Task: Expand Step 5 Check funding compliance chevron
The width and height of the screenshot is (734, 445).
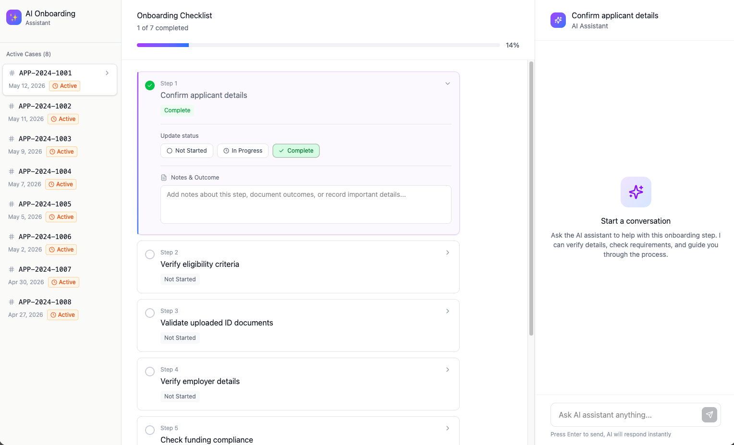Action: 448,428
